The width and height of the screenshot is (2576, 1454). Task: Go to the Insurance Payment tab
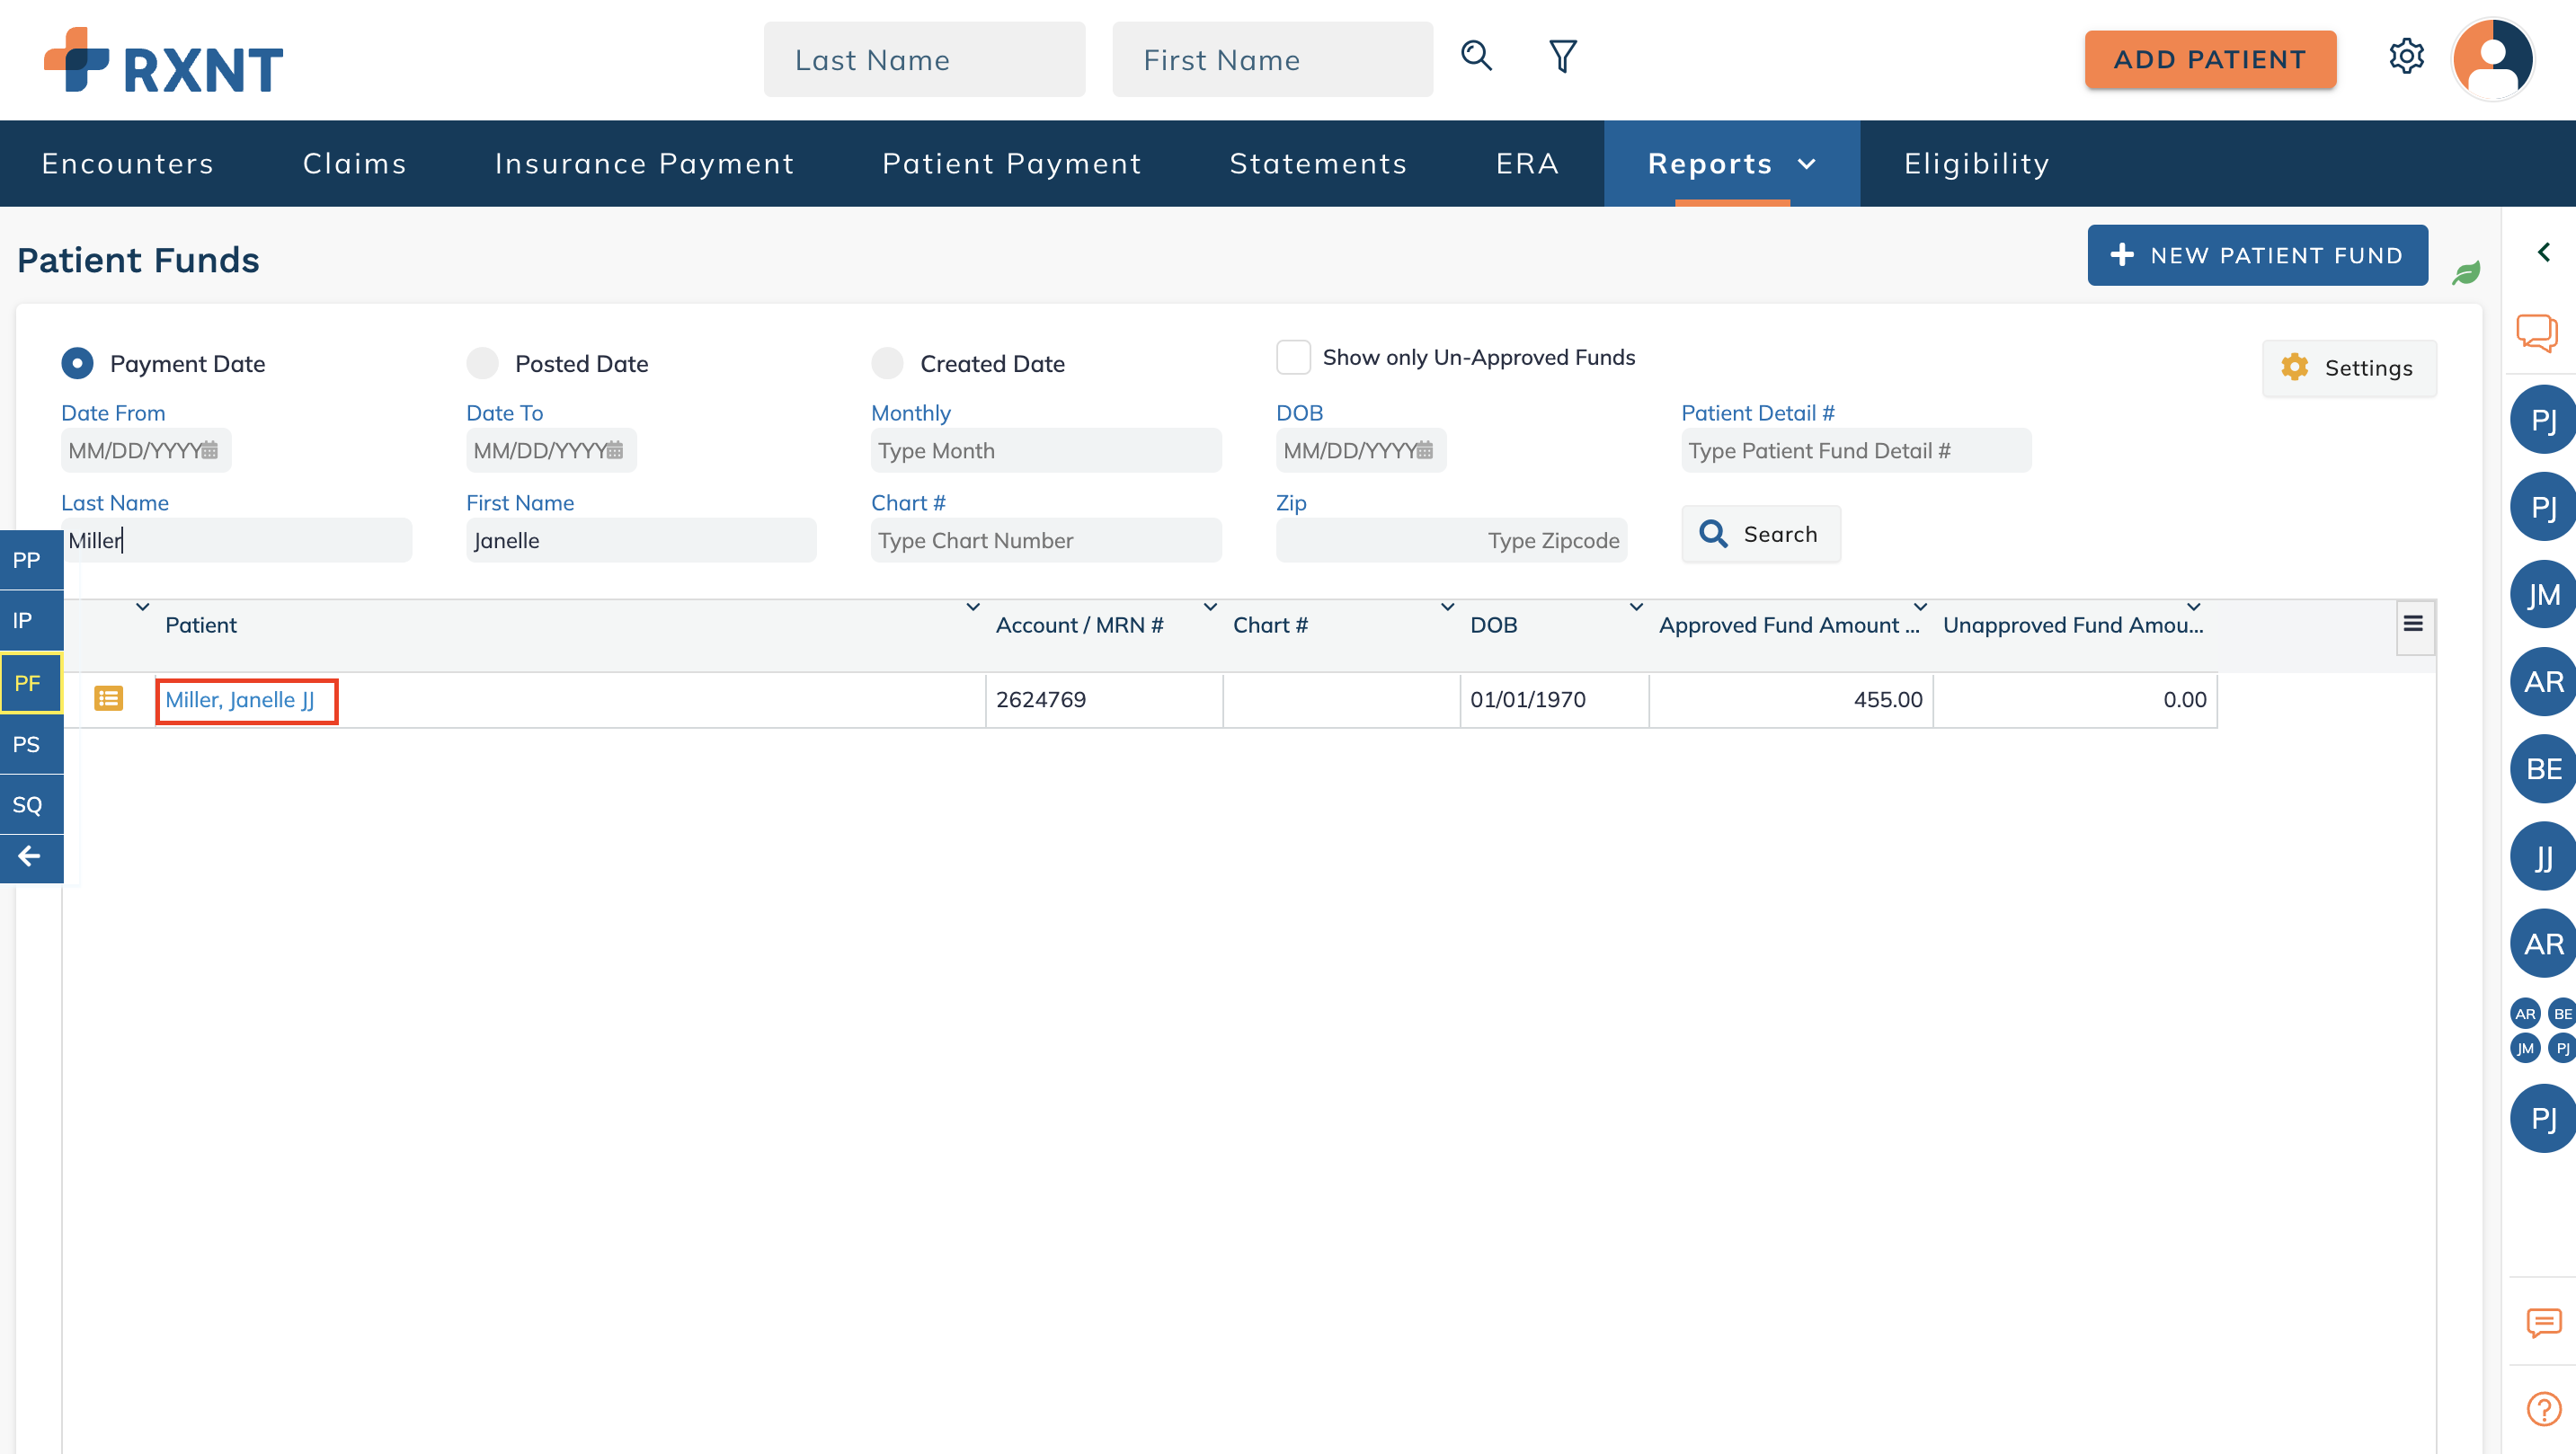[644, 163]
